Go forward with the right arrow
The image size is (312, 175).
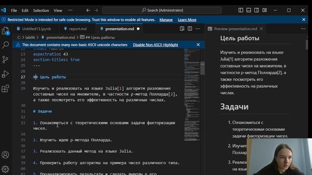97,10
